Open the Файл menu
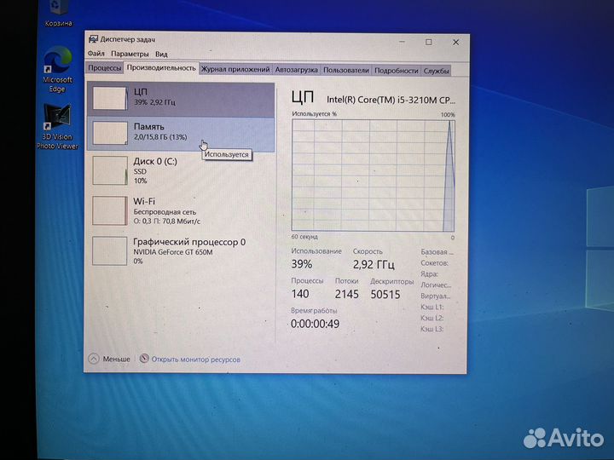The width and height of the screenshot is (614, 460). tap(96, 55)
